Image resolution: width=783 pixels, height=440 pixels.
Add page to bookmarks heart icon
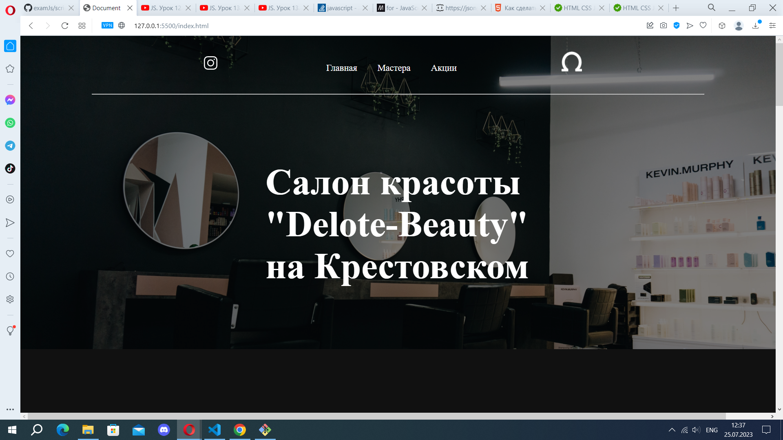(x=703, y=26)
